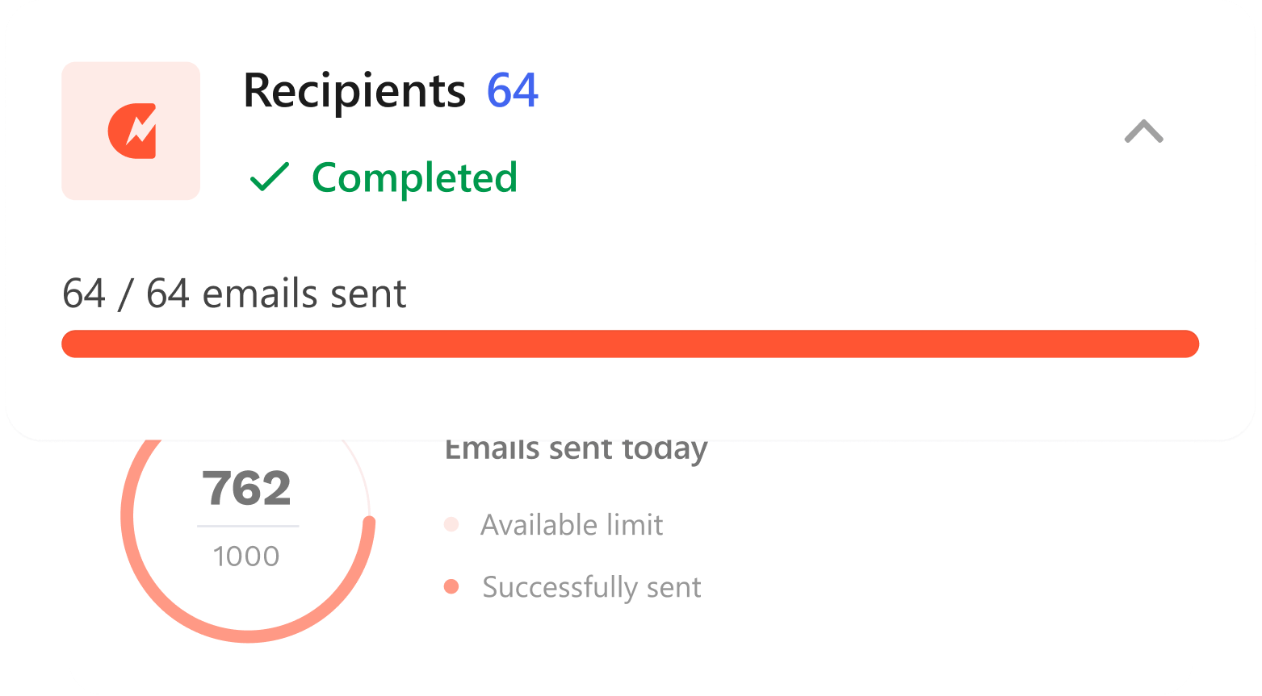Expand the Emails sent today section

(x=576, y=448)
